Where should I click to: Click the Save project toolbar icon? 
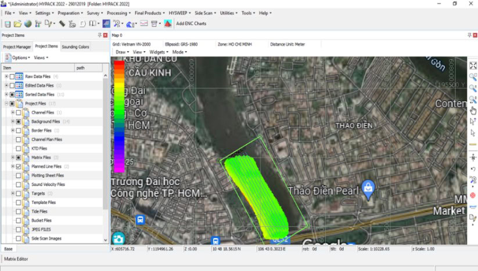[x=8, y=24]
